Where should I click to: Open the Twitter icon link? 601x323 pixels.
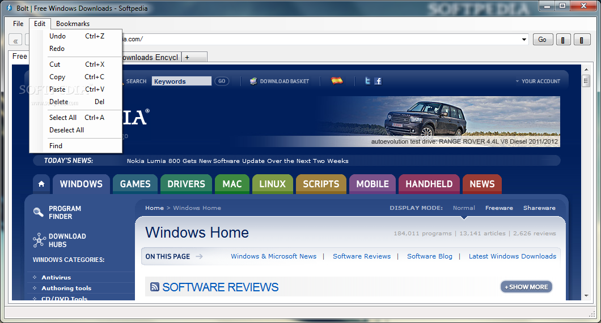367,81
